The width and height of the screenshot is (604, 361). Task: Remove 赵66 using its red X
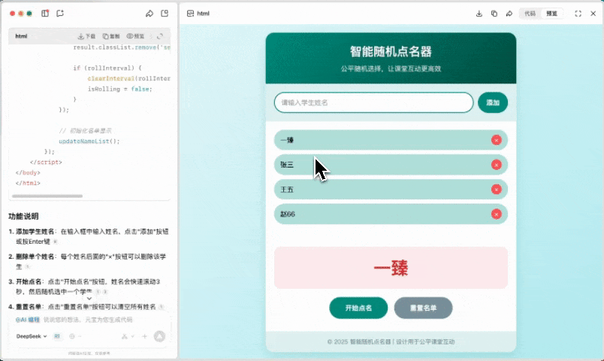pos(497,214)
